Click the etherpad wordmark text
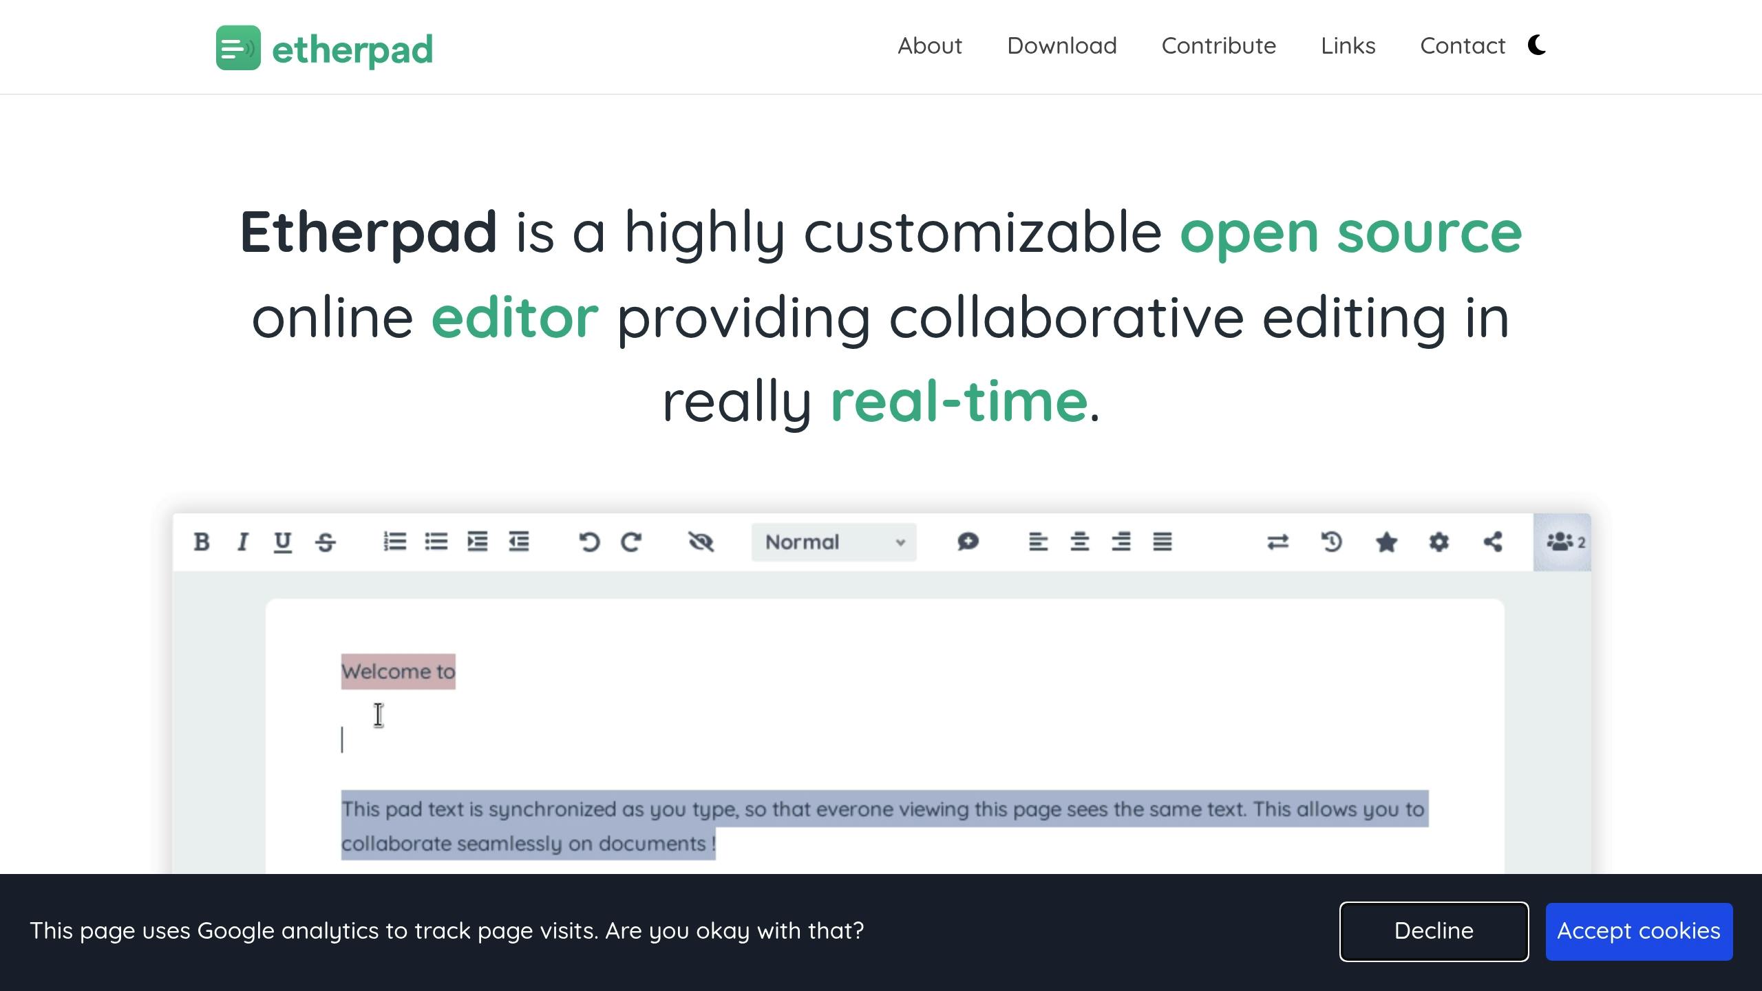 pos(352,50)
